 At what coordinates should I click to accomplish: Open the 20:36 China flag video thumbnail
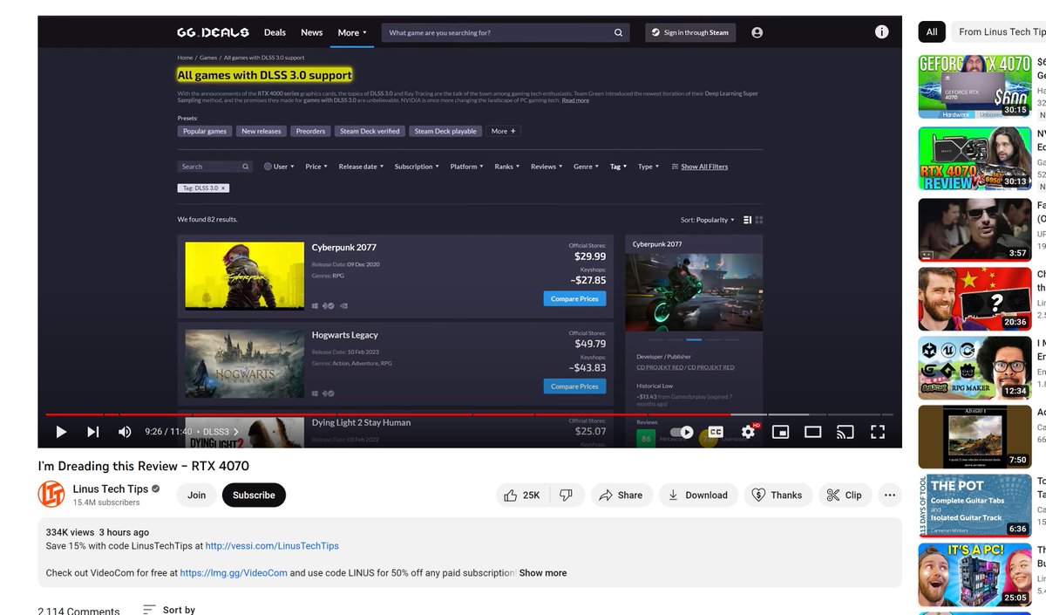(975, 299)
